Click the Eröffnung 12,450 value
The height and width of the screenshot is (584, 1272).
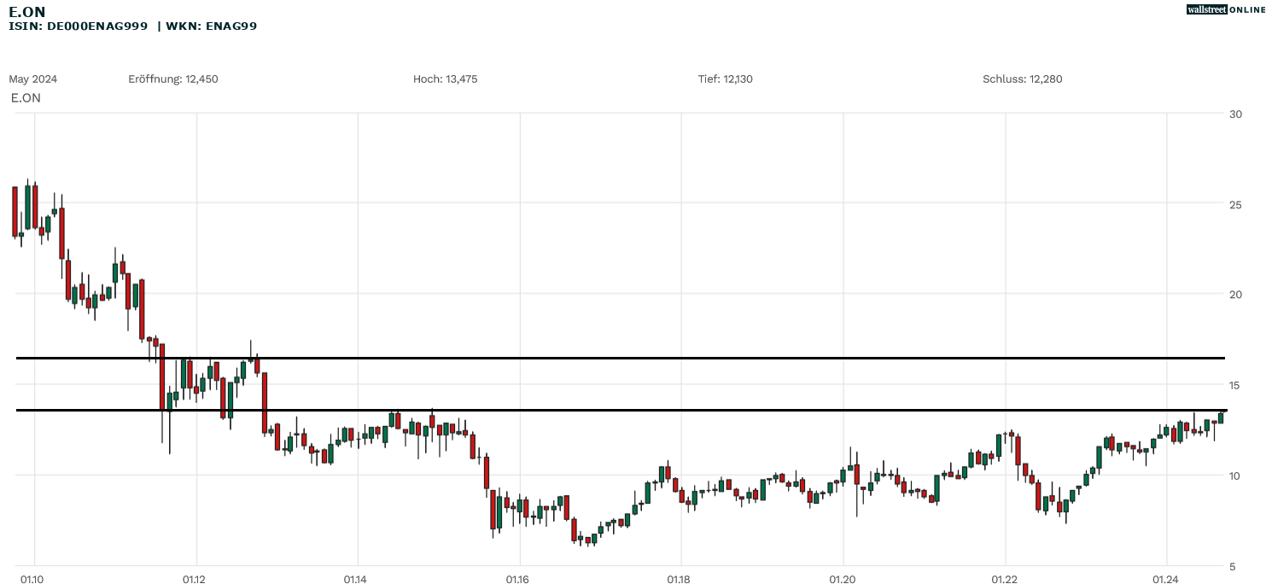[x=173, y=79]
